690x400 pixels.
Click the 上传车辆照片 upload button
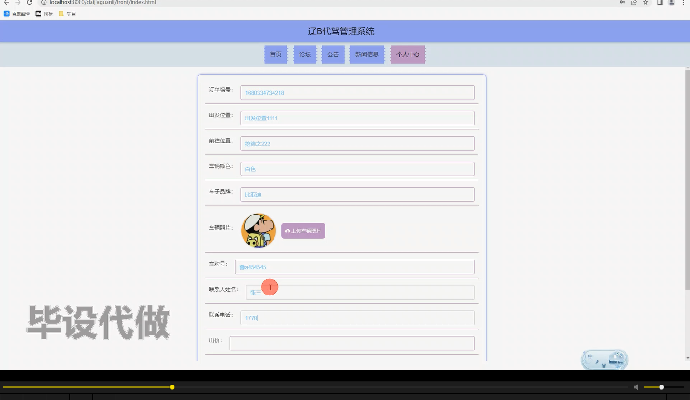pos(303,230)
